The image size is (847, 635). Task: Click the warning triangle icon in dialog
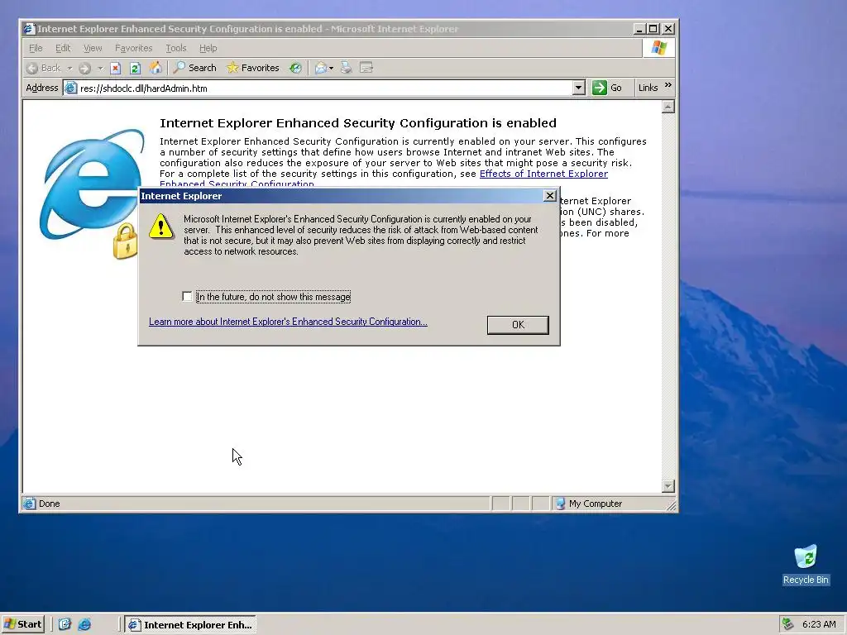161,227
